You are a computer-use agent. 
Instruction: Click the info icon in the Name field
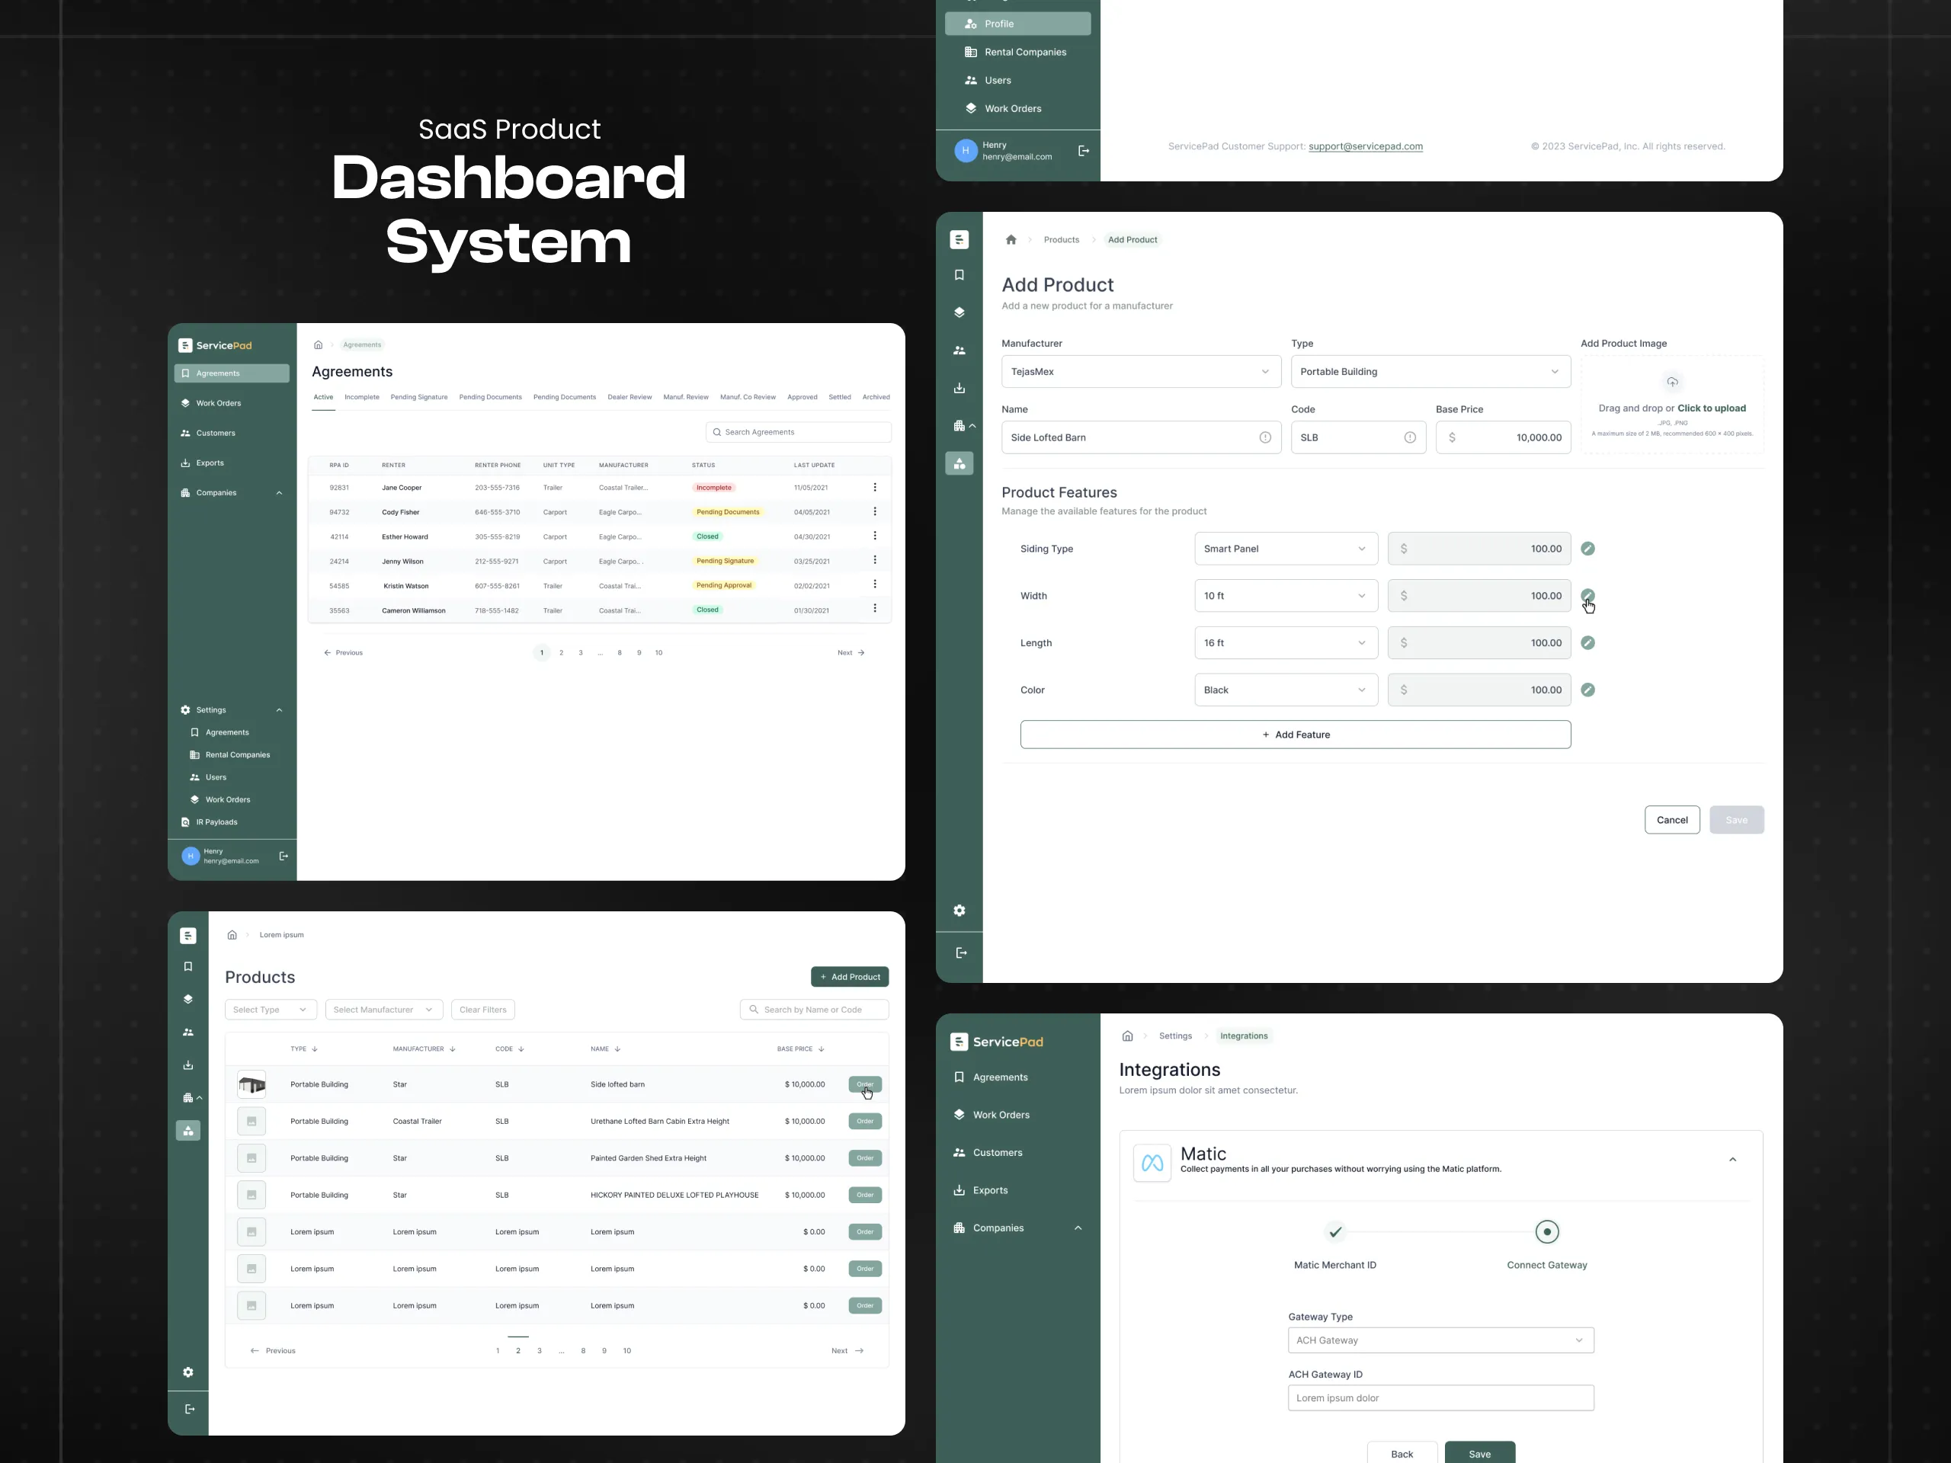[1265, 437]
